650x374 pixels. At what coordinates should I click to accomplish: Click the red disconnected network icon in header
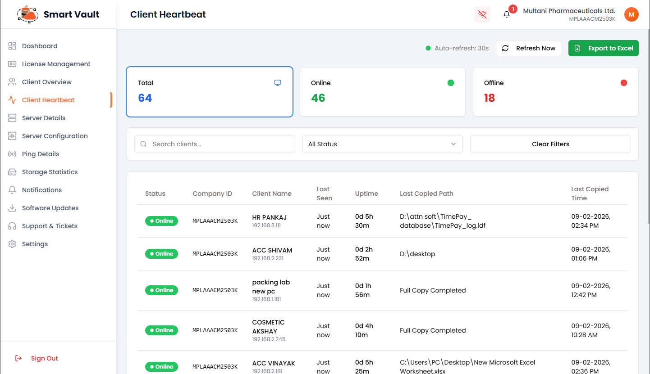tap(482, 14)
